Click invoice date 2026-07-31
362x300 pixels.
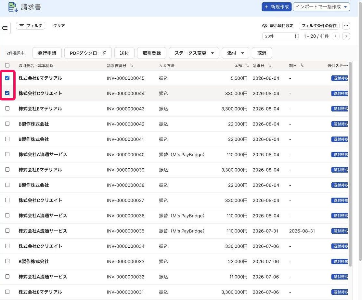(x=265, y=231)
